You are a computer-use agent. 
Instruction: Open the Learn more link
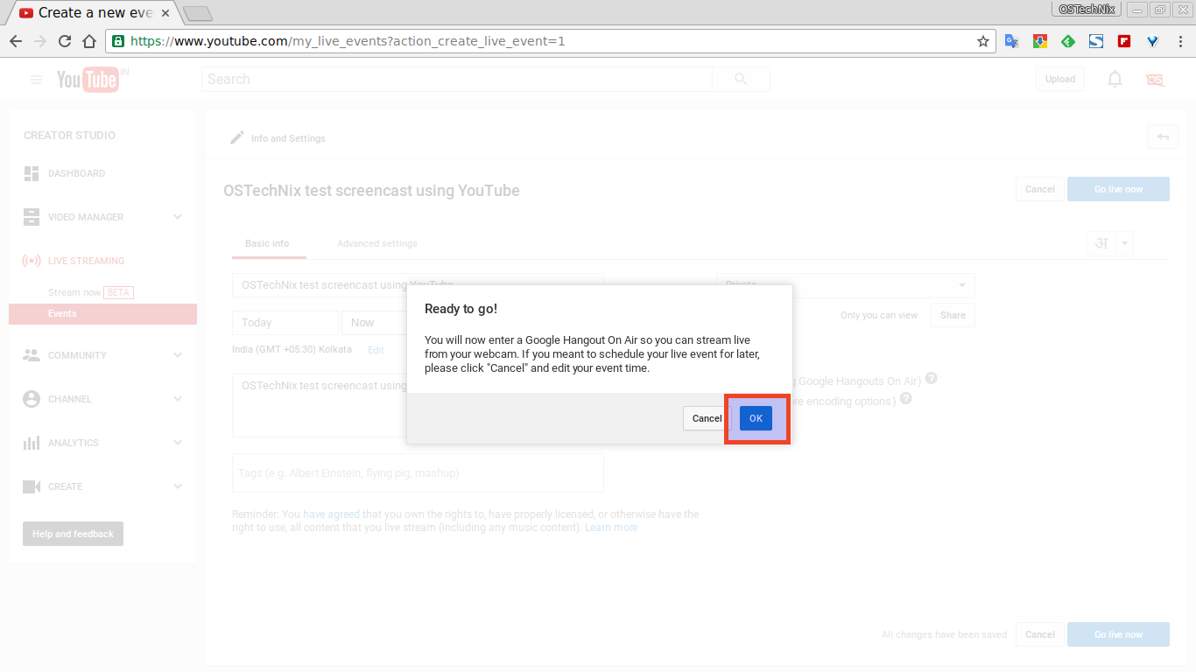tap(611, 528)
